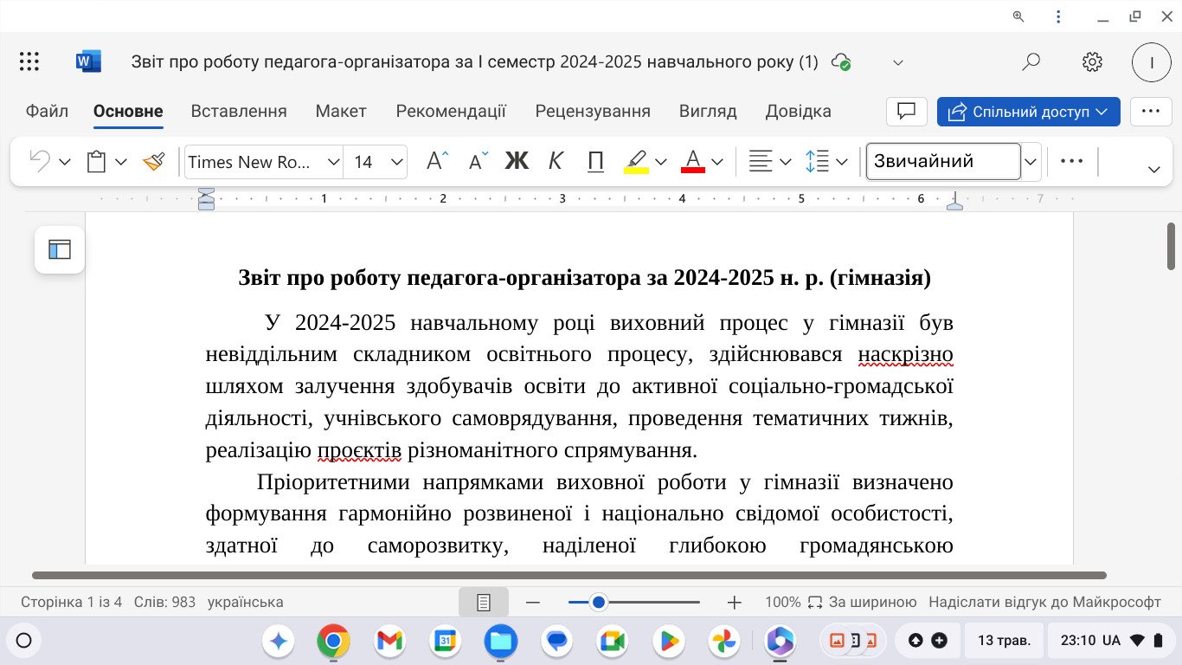Toggle the reading view page icon

tap(484, 602)
